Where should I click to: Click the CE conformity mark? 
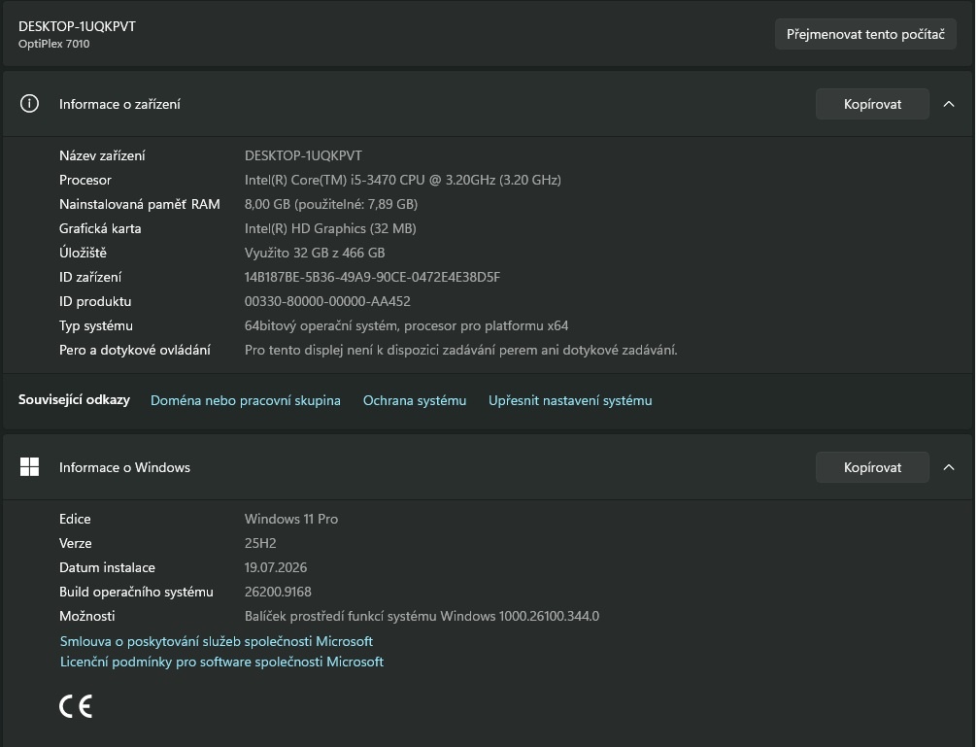click(x=76, y=706)
